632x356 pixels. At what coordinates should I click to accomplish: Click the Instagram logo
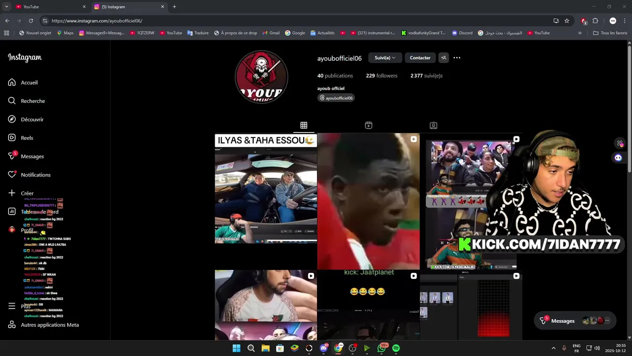tap(25, 57)
